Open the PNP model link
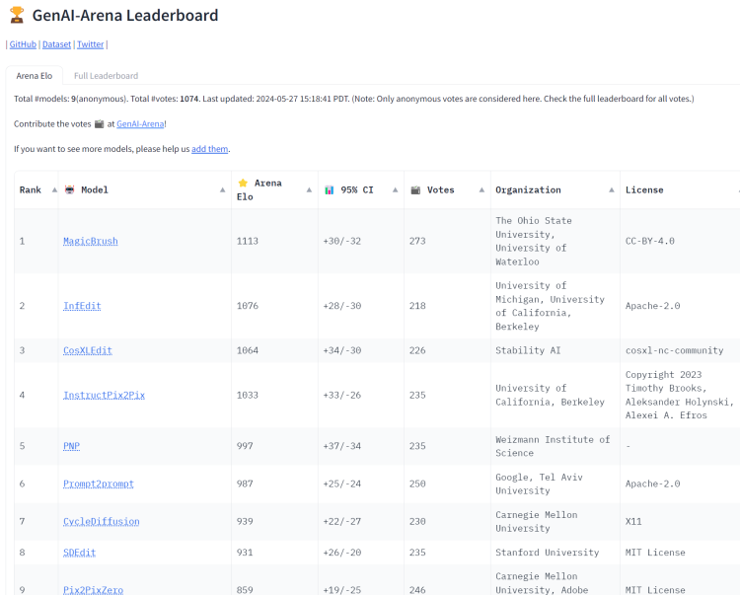 pos(71,446)
